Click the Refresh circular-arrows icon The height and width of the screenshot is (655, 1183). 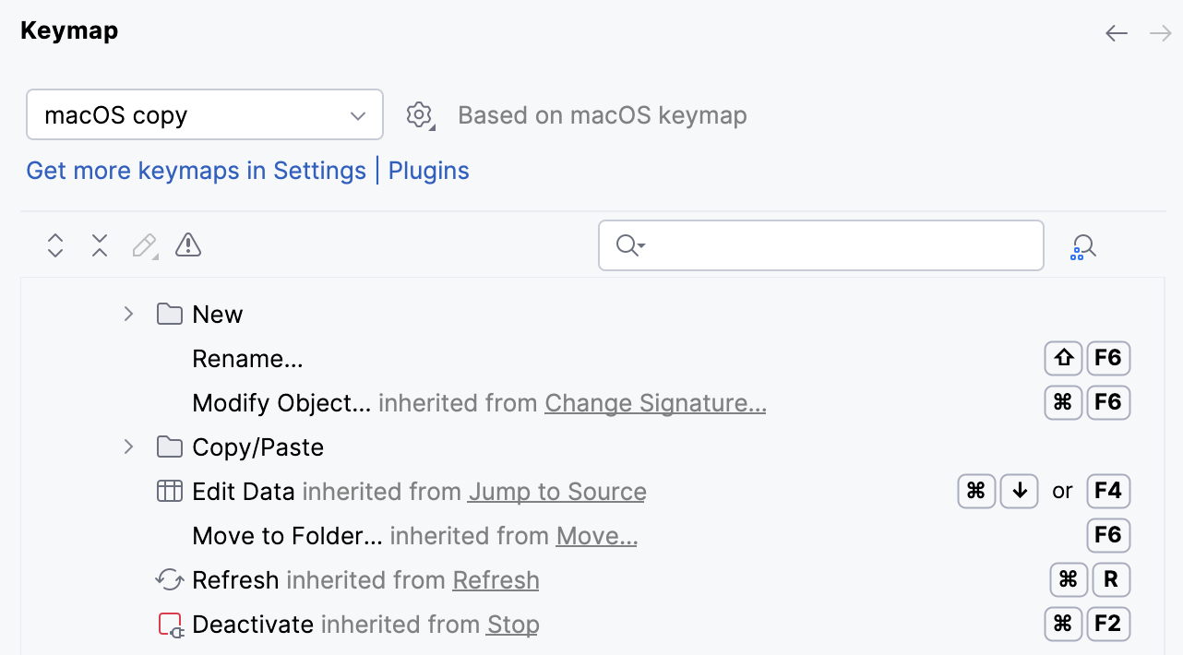pos(169,579)
